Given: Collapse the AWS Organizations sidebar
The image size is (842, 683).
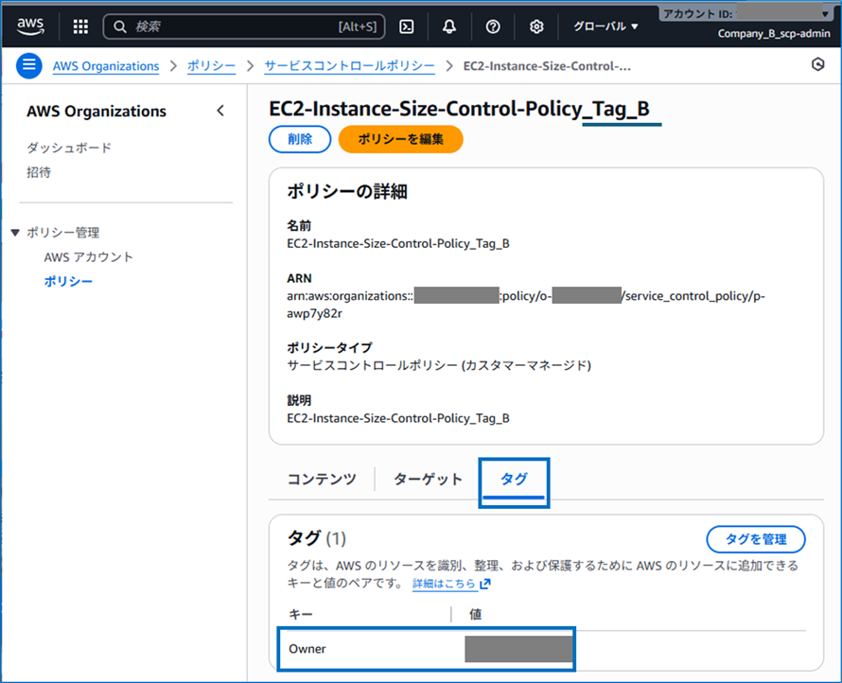Looking at the screenshot, I should [x=220, y=110].
